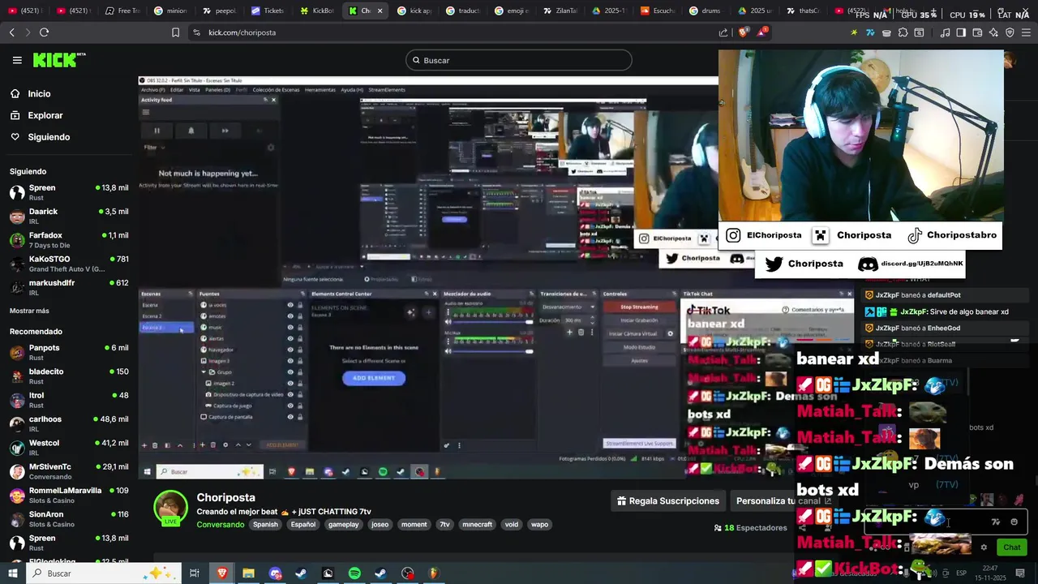
Task: Toggle eye for 'la voces' source in OBS
Action: coord(290,305)
